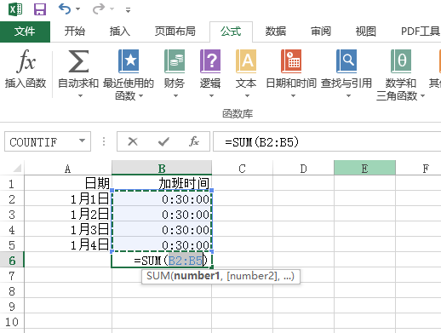Click the select-all corner triangle
Screen dimensions: 441x333
click(17, 168)
